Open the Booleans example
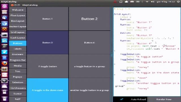181x102 pixels. click(x=18, y=54)
